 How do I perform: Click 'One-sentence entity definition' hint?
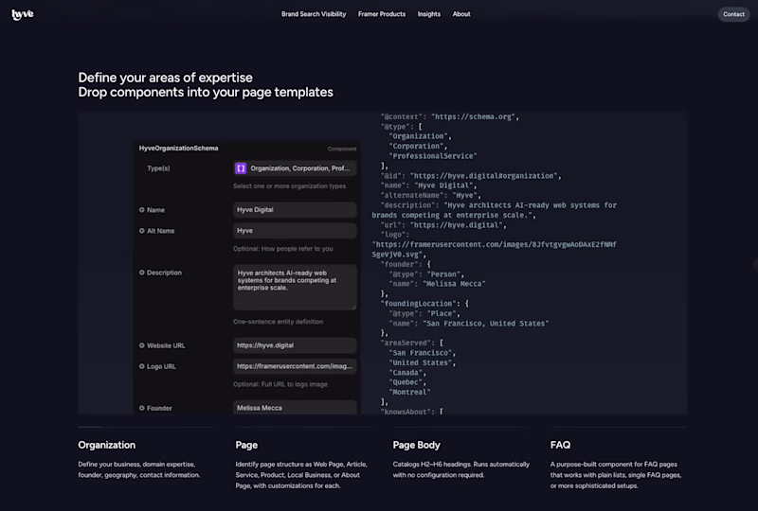(x=278, y=322)
